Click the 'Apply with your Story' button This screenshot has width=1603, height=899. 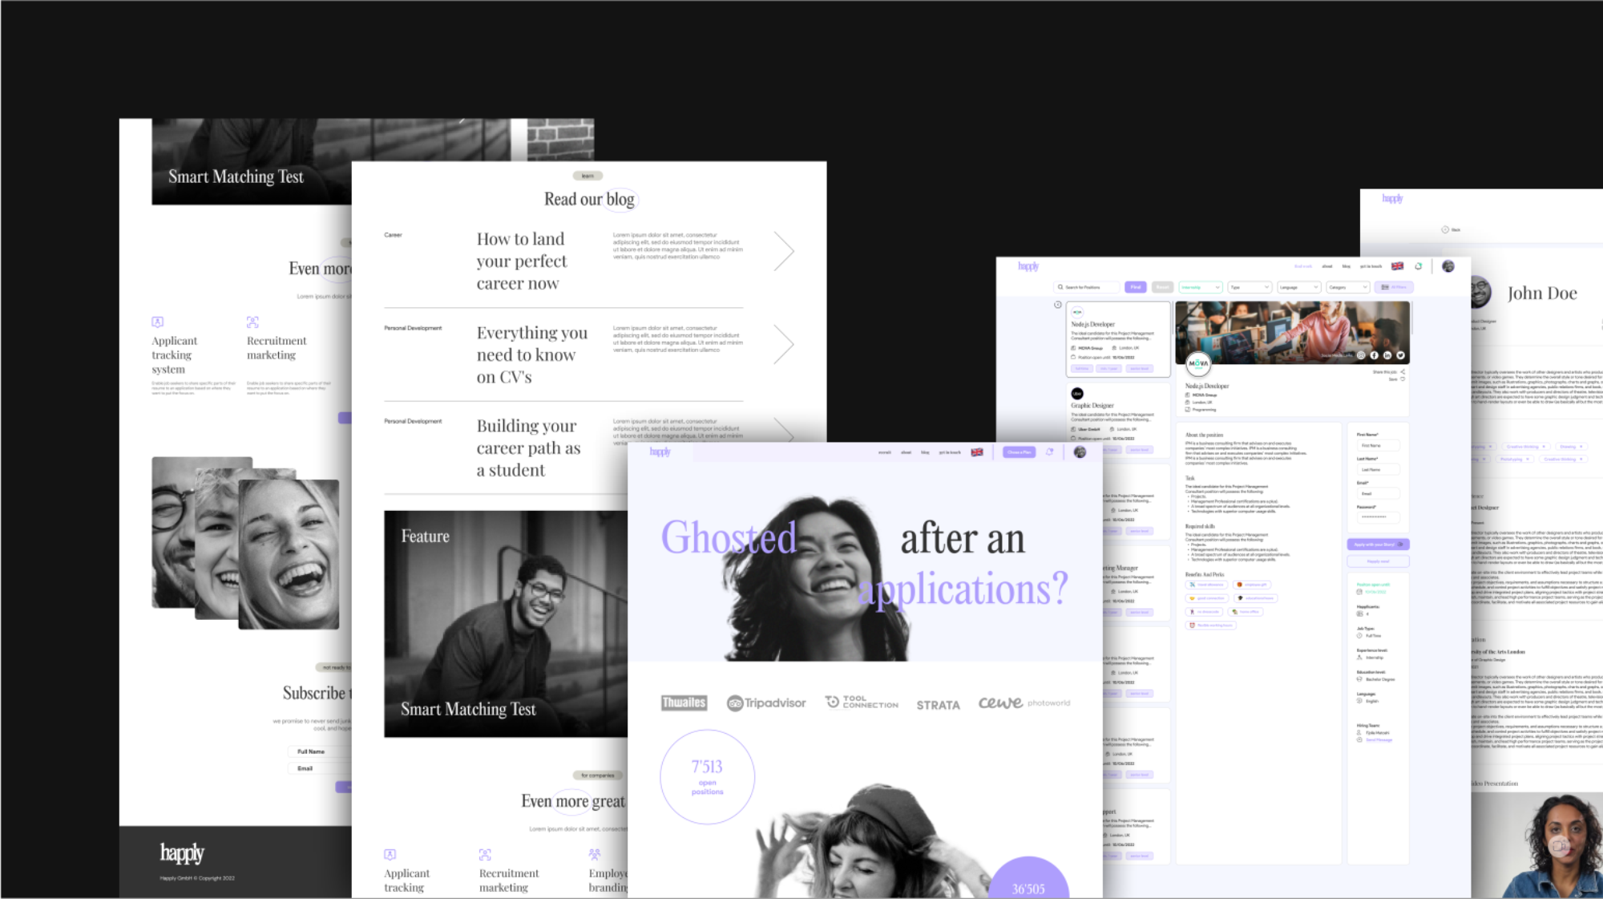point(1378,545)
